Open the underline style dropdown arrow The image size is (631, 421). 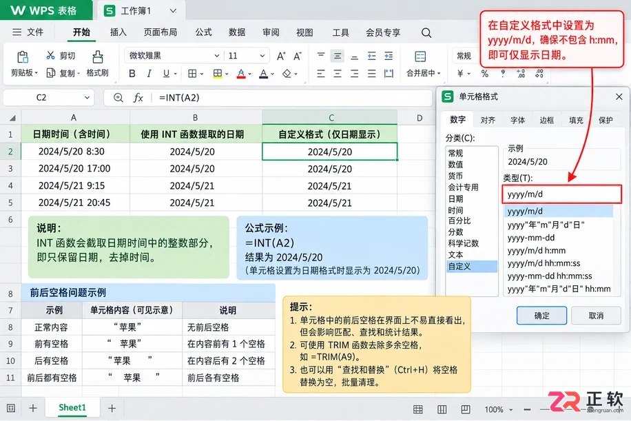click(x=176, y=74)
